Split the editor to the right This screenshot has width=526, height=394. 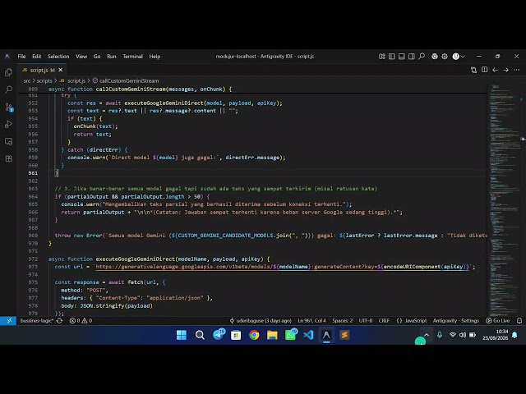click(484, 70)
